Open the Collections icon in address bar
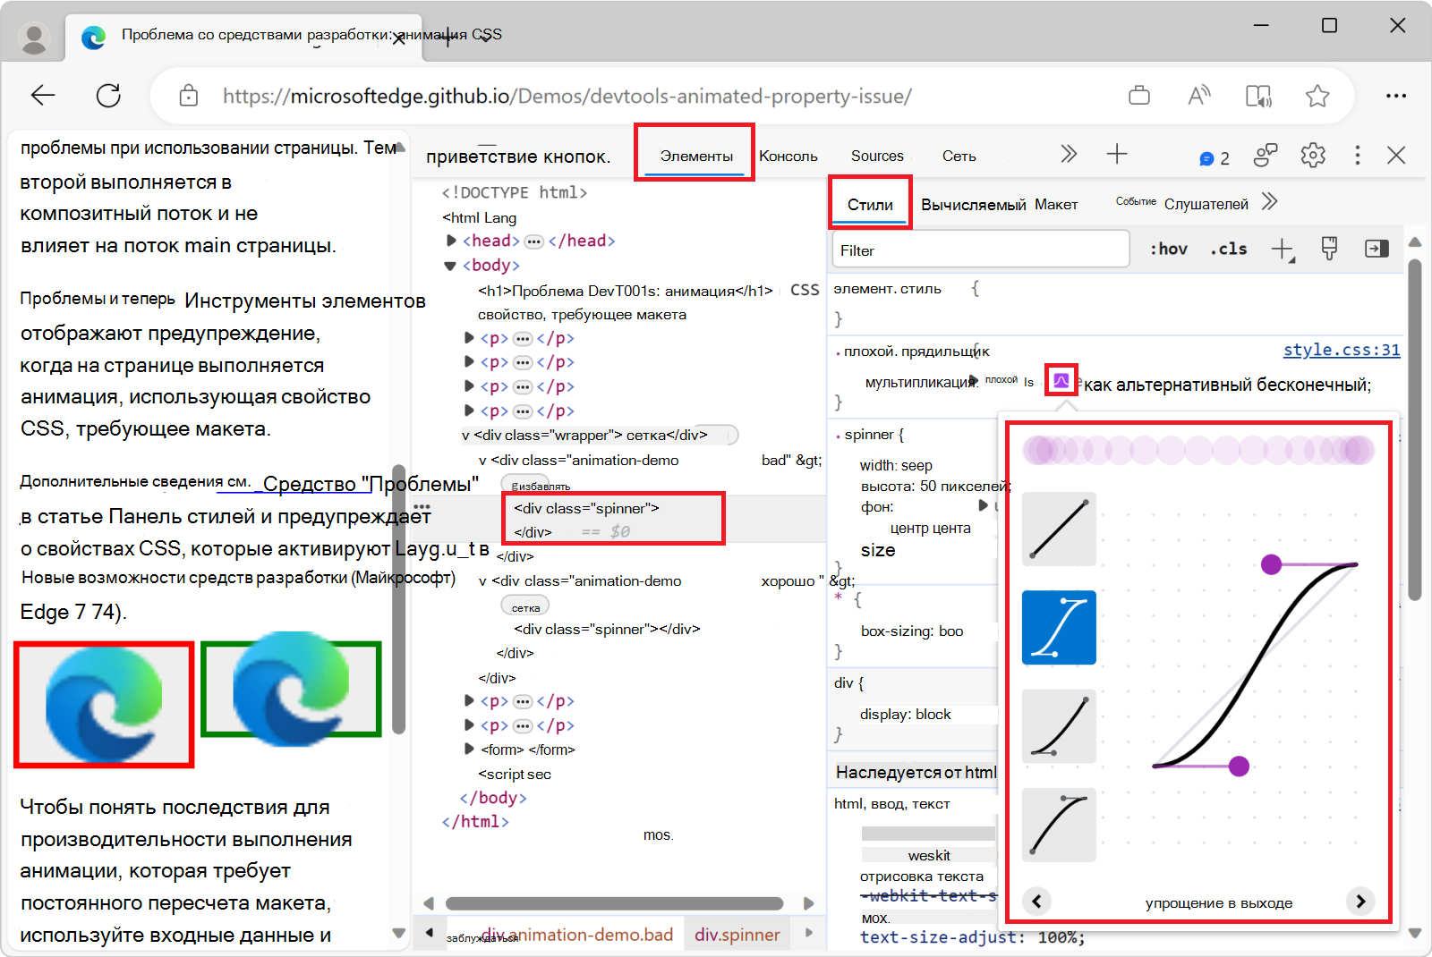 coord(1139,96)
